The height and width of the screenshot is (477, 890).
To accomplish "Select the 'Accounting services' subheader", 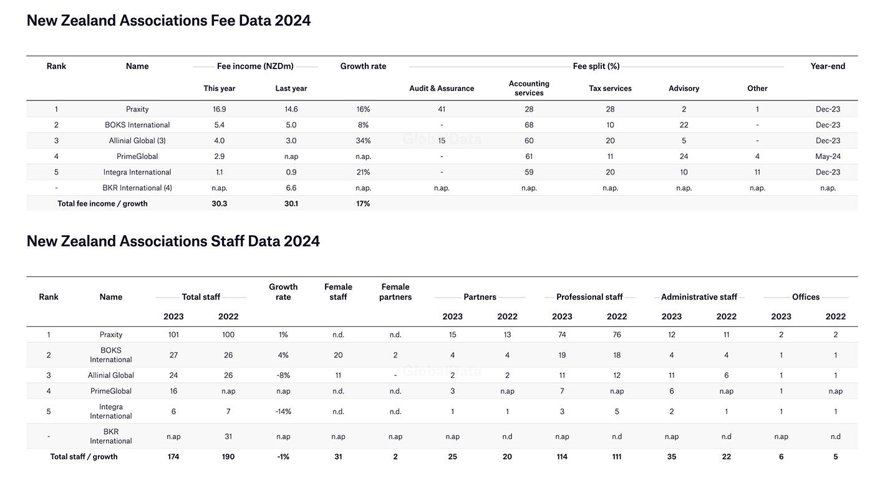I will (529, 88).
